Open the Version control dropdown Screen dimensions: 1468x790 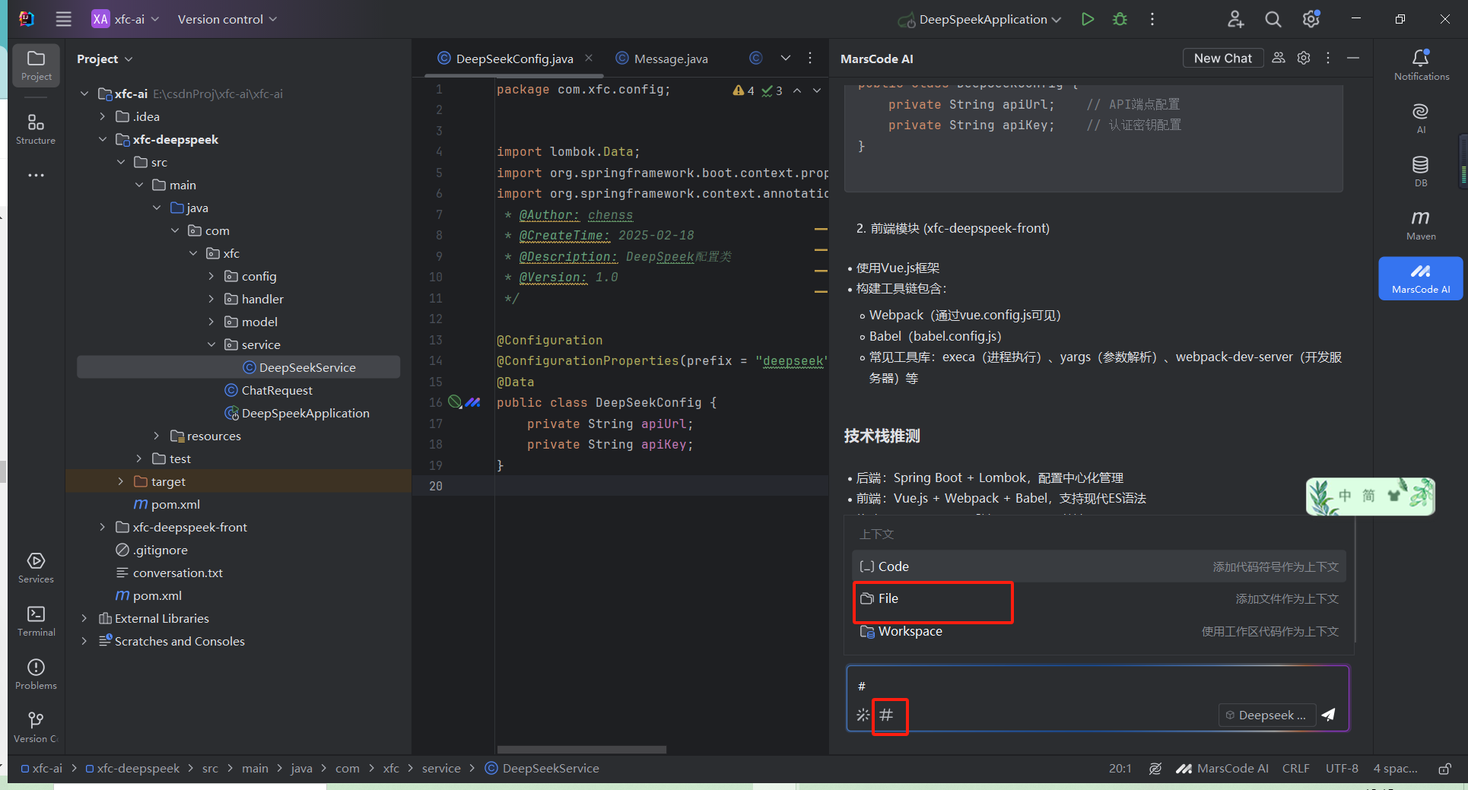click(x=227, y=19)
